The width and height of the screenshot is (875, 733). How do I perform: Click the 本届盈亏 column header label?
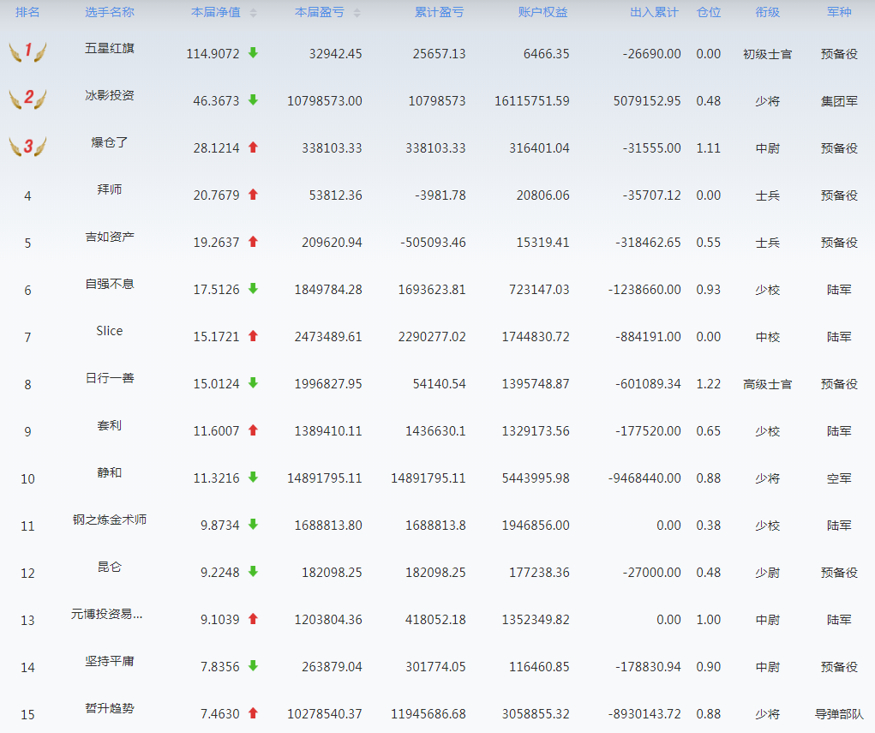coord(320,12)
